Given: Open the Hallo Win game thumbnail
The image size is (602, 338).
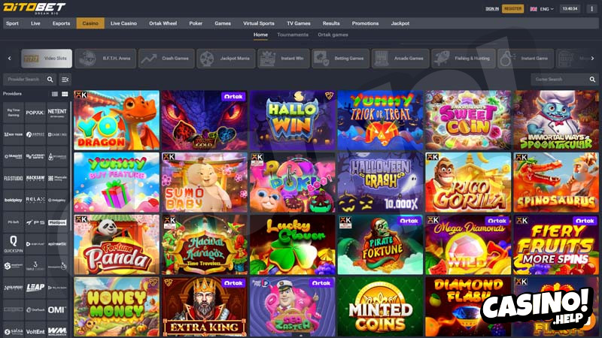Looking at the screenshot, I should coord(293,120).
